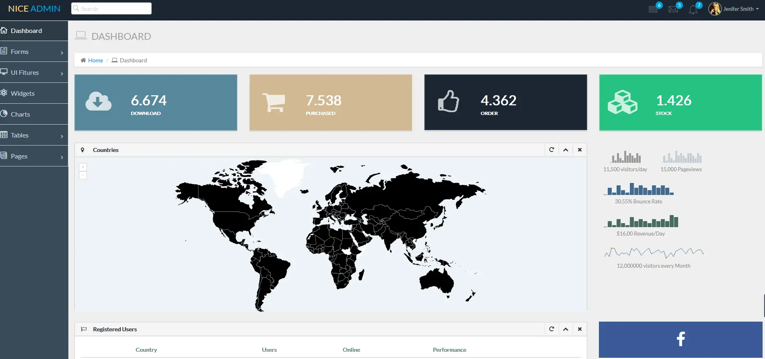
Task: Zoom out on the world map
Action: (83, 175)
